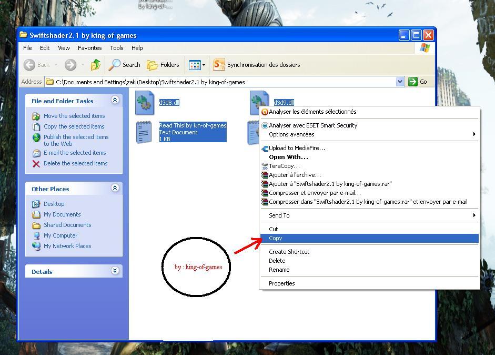Open the Forward button history dropdown

pyautogui.click(x=83, y=65)
